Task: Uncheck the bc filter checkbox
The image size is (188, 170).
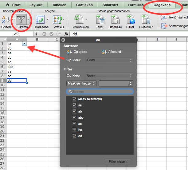Action: click(x=74, y=130)
